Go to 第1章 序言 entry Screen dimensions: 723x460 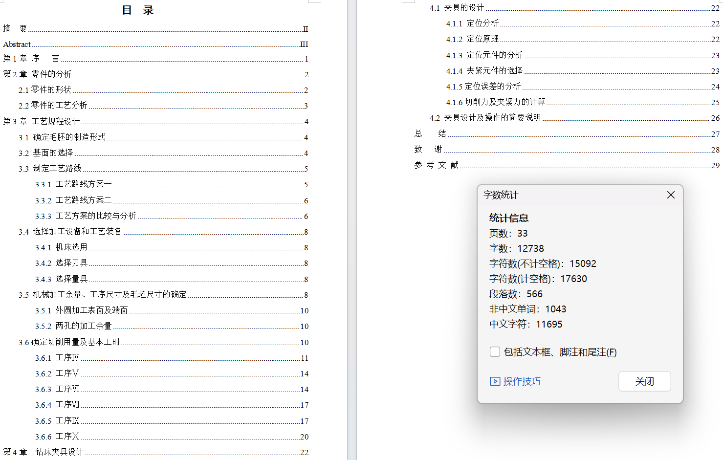(155, 59)
